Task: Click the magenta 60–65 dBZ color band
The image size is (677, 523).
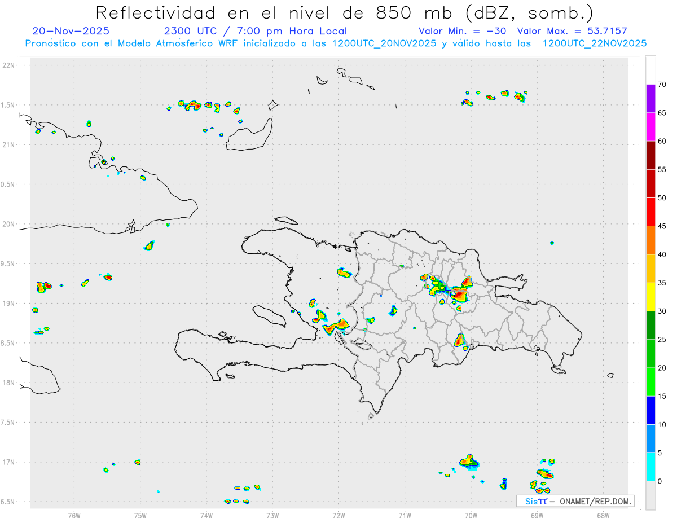Action: tap(650, 126)
